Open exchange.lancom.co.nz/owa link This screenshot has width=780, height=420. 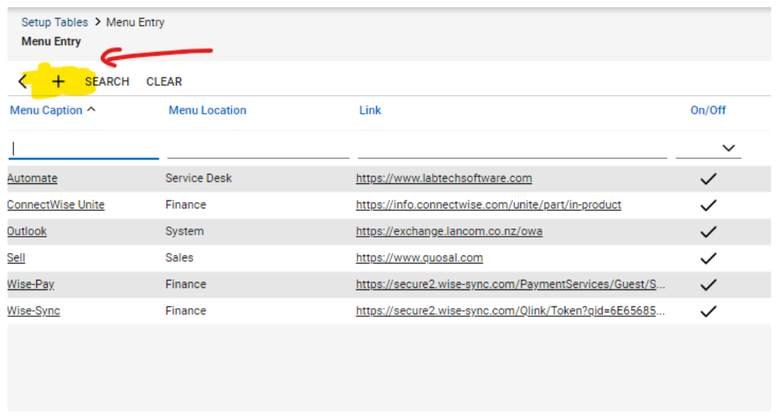[x=449, y=231]
